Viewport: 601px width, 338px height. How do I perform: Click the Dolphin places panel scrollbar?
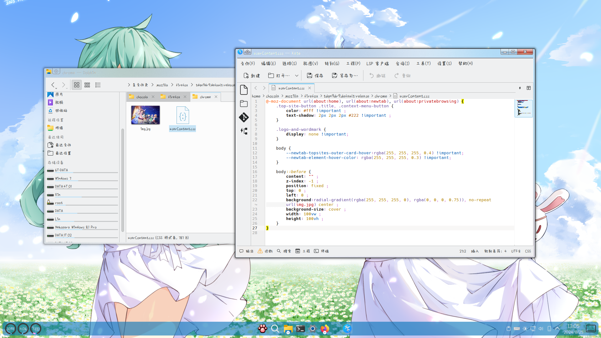pyautogui.click(x=123, y=180)
